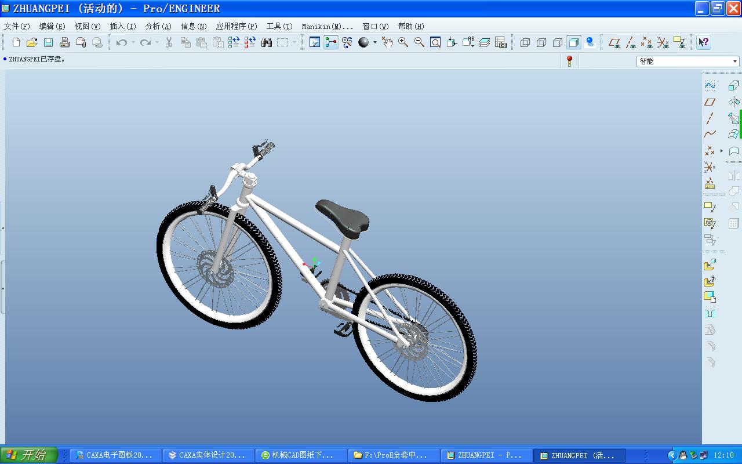This screenshot has width=742, height=464.
Task: Select the sketch tool in right toolbar
Action: click(x=710, y=86)
